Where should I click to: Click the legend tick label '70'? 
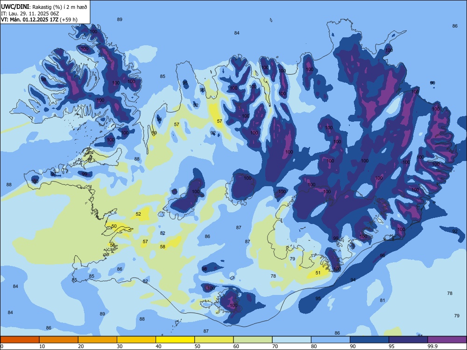(275, 346)
